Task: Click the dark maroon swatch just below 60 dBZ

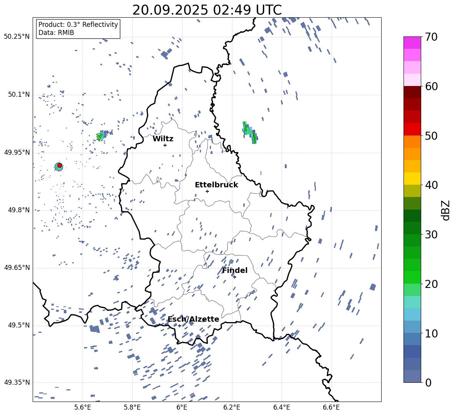Action: click(x=412, y=93)
